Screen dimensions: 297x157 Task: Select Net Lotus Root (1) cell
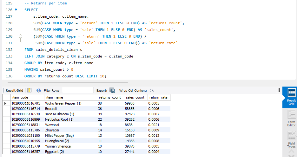click(70, 119)
